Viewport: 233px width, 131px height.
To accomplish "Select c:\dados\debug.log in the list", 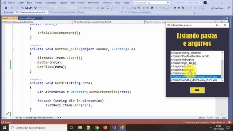I will click(196, 60).
